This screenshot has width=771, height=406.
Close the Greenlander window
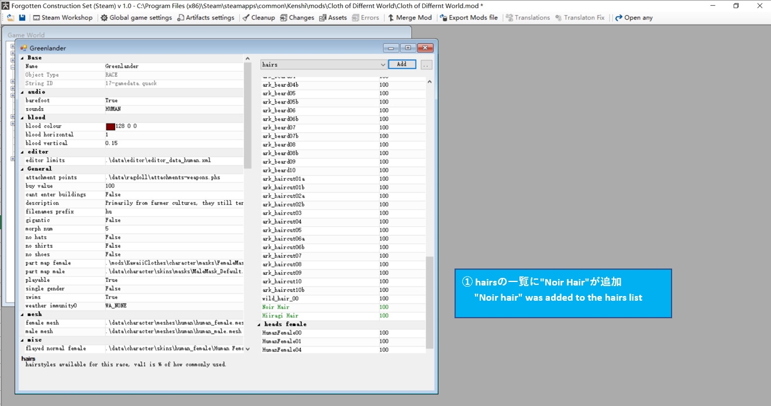[425, 48]
